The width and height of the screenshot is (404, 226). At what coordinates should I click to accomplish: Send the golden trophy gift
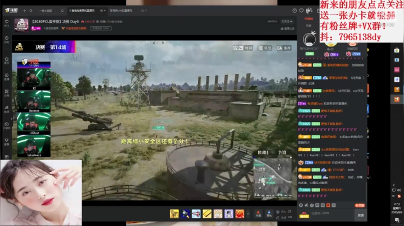175,214
